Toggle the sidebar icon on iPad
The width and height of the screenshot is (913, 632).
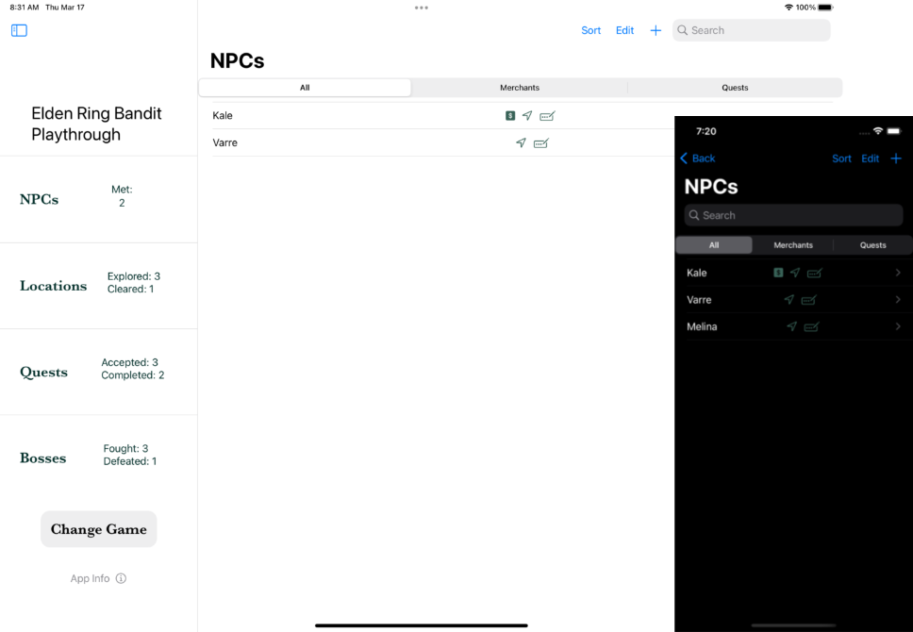19,30
